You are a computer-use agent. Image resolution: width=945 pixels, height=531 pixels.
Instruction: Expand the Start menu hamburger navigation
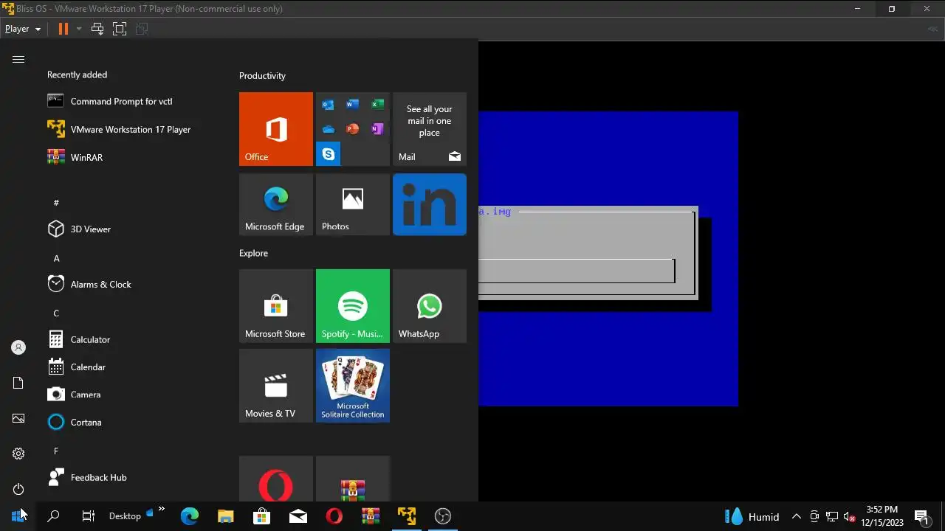pyautogui.click(x=18, y=60)
